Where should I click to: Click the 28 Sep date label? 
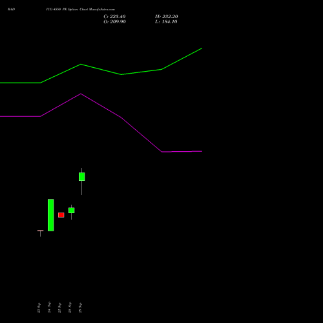tap(70, 307)
